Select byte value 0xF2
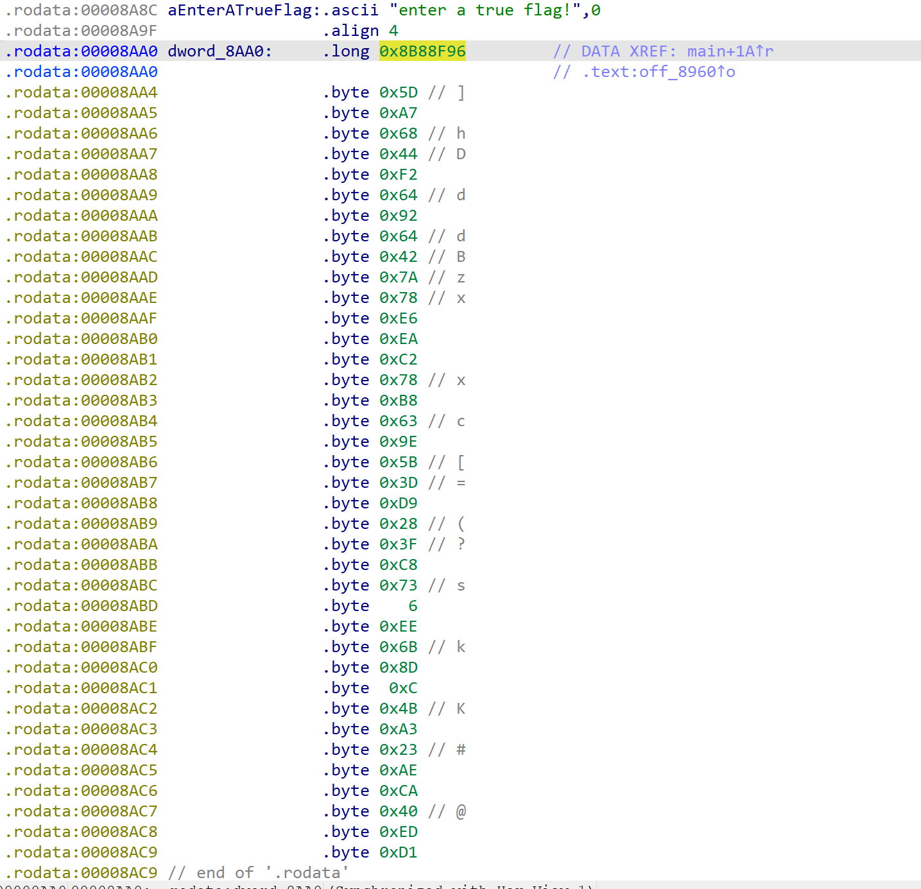Screen dimensions: 921x889 point(398,175)
